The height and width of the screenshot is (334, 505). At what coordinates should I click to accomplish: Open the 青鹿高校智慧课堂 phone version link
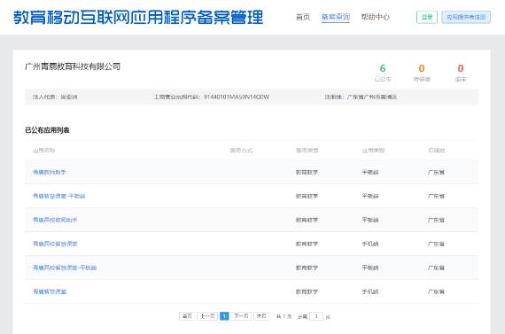coord(55,244)
